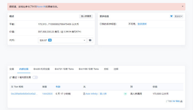Image resolution: width=193 pixels, height=110 pixels.
Task: Switch to the 分析 tab
Action: point(106,69)
